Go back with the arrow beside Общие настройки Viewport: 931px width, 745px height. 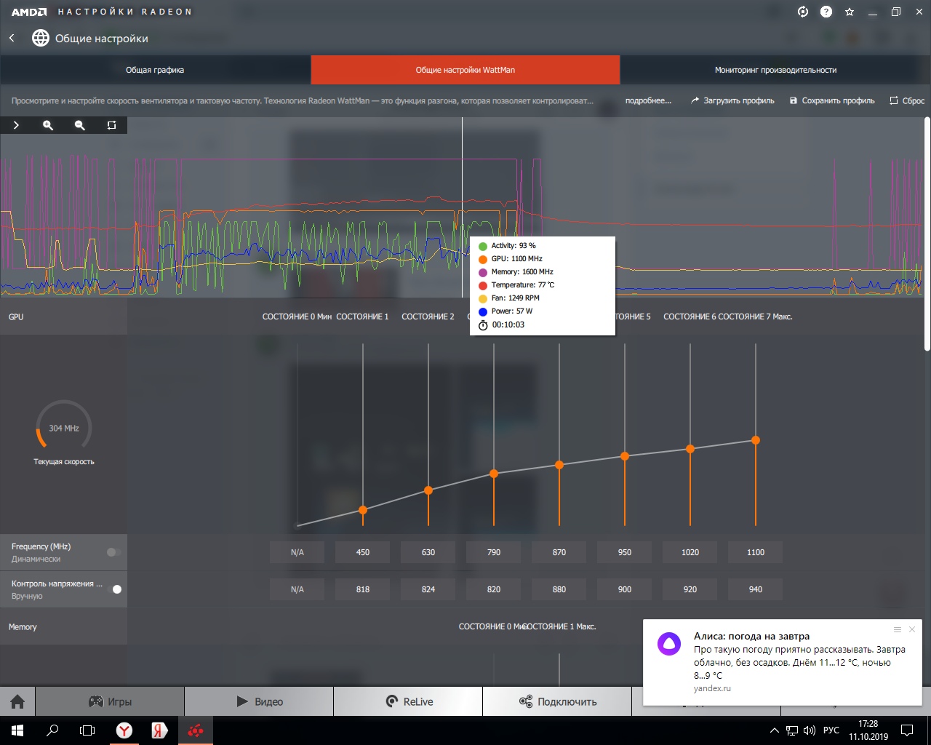12,38
